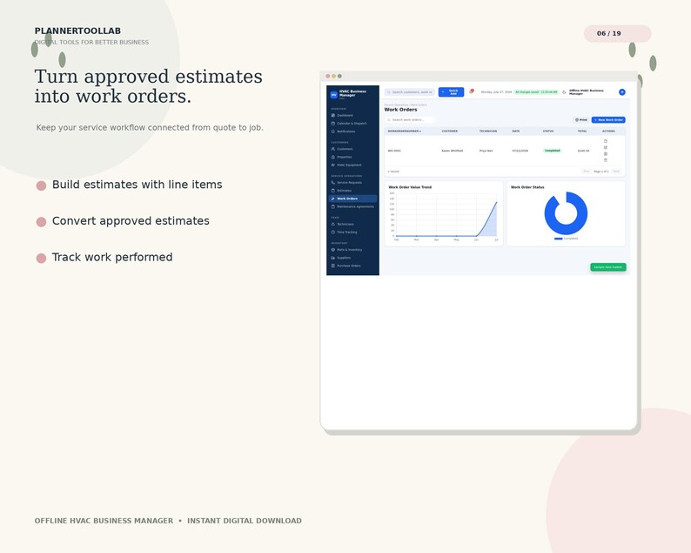Open Estimates in the sidebar
The height and width of the screenshot is (553, 691).
352,191
